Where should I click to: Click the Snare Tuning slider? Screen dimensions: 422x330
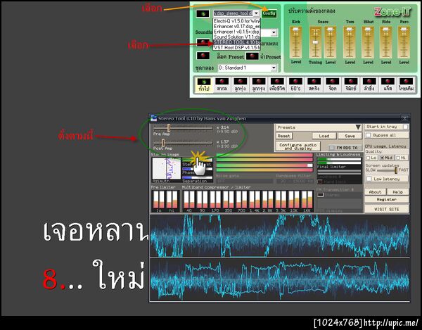[x=315, y=42]
